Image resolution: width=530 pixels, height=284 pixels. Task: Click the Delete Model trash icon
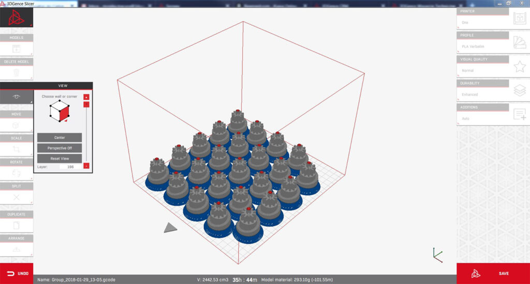coord(16,73)
